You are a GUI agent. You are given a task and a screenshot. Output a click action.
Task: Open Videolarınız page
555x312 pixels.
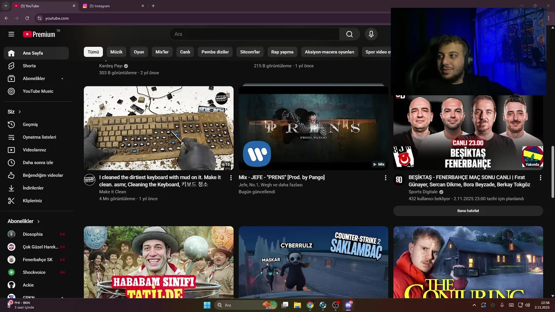pyautogui.click(x=36, y=150)
